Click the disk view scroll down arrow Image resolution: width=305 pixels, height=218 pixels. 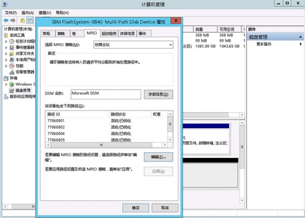pyautogui.click(x=242, y=200)
